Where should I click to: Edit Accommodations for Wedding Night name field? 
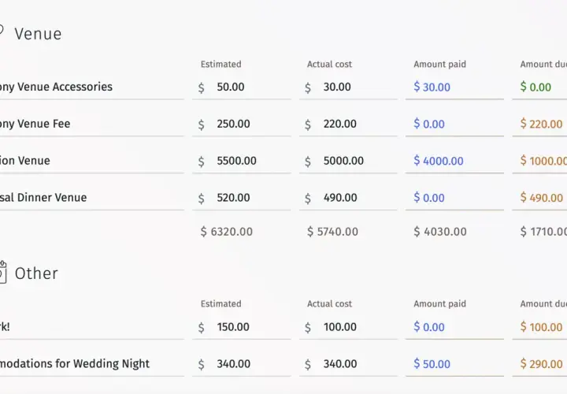tap(92, 364)
